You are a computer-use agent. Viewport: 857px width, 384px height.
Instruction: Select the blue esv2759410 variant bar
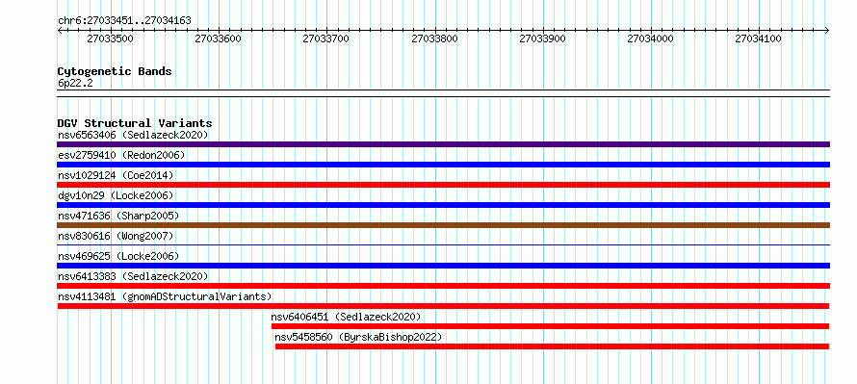[x=443, y=165]
